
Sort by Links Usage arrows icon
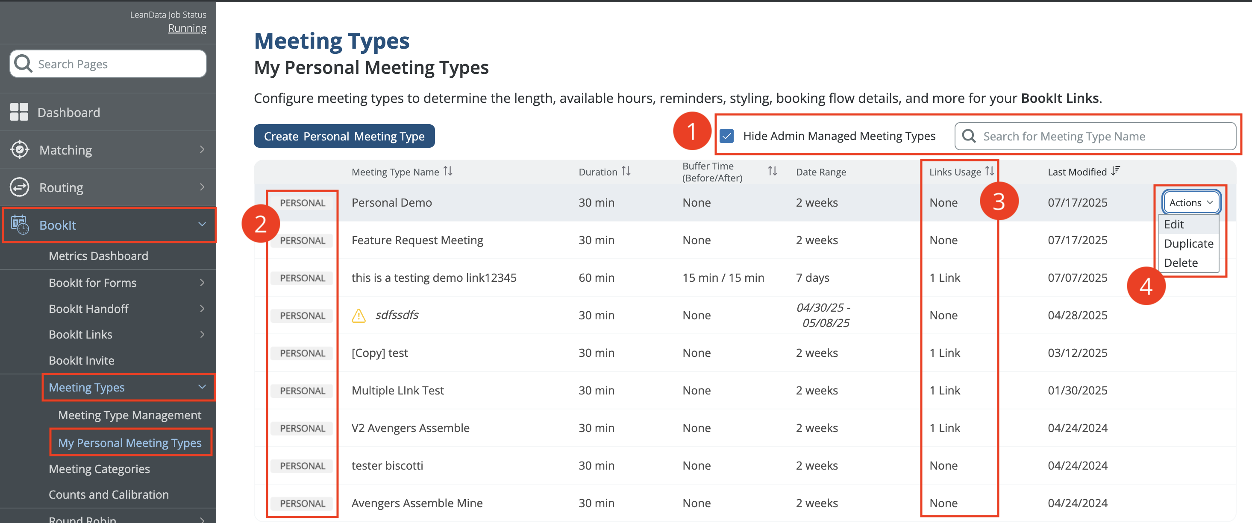point(990,172)
